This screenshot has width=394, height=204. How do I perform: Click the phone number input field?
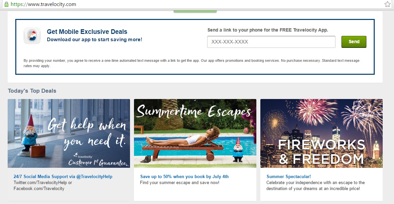click(x=271, y=42)
